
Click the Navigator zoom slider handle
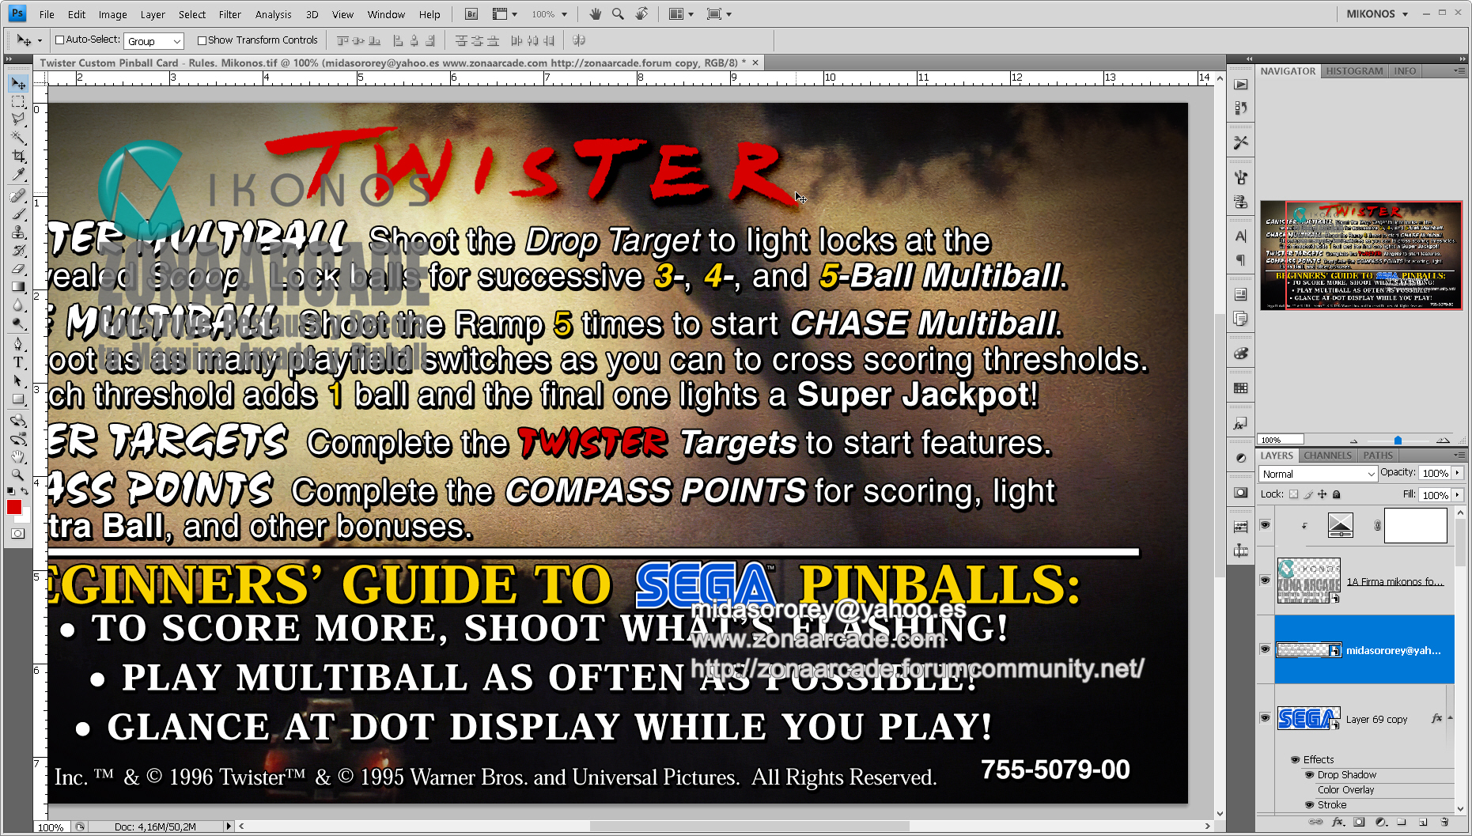coord(1398,441)
